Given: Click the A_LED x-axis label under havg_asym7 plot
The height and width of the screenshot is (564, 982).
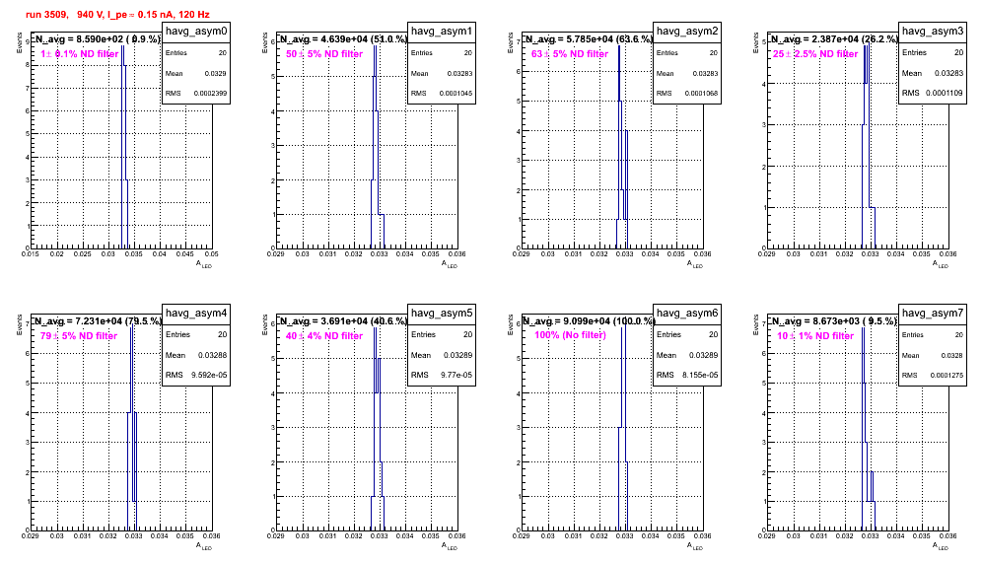Looking at the screenshot, I should coord(941,546).
